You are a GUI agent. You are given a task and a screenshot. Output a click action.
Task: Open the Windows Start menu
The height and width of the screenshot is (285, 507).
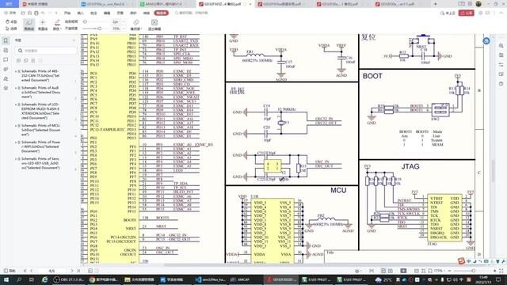point(6,279)
